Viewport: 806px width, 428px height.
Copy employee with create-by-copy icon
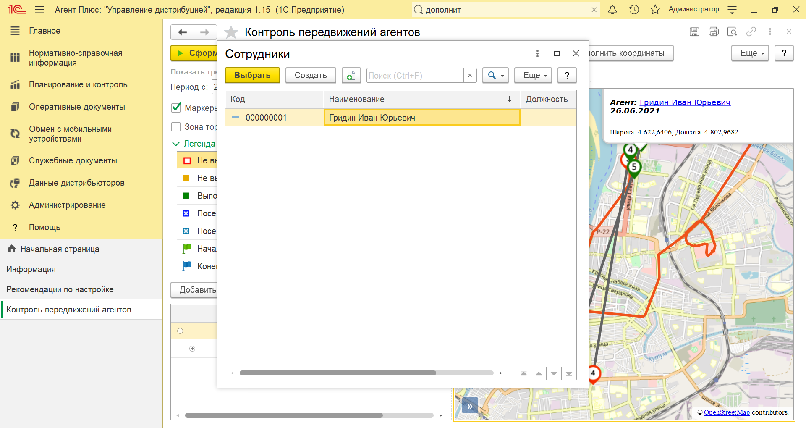pos(351,75)
